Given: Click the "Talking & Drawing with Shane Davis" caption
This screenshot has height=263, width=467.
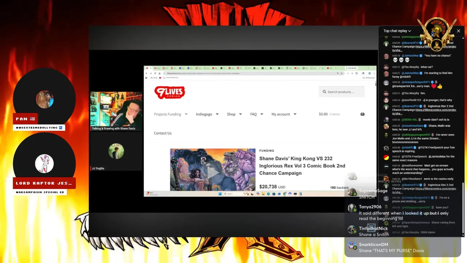Looking at the screenshot, I should click(x=113, y=129).
